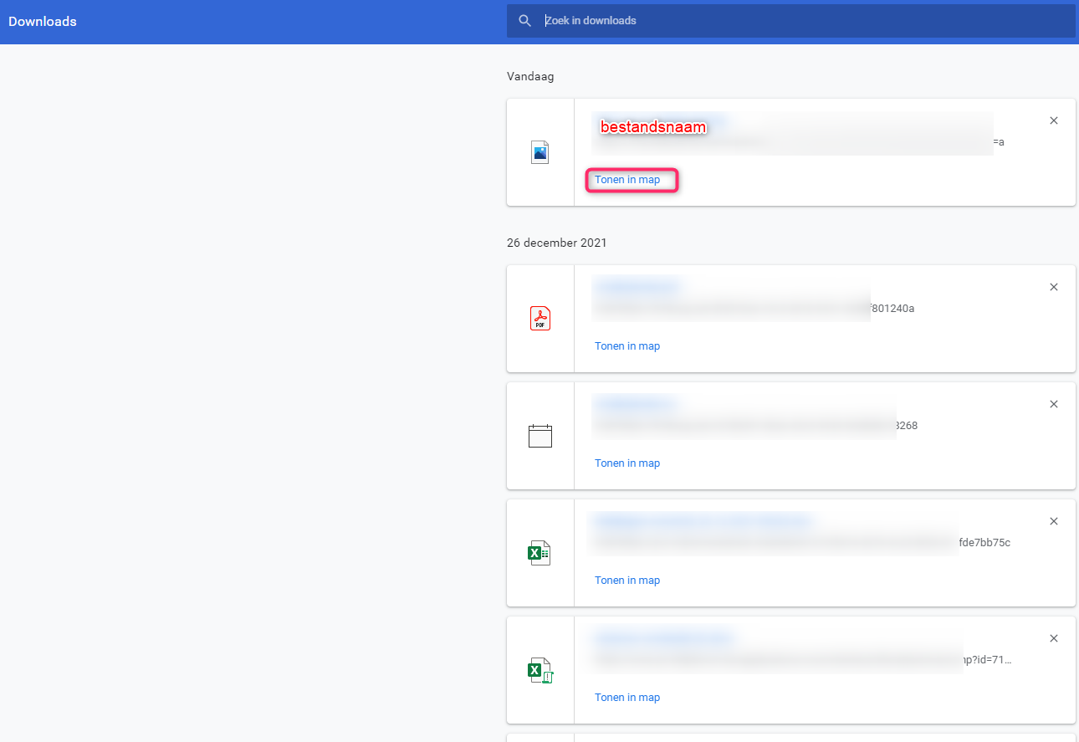Remove first Excel download ending fde7bb75c
The width and height of the screenshot is (1079, 742).
click(x=1054, y=521)
